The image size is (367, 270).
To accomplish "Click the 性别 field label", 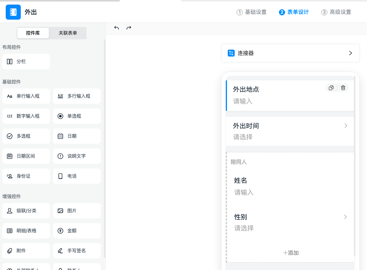I will pos(240,217).
